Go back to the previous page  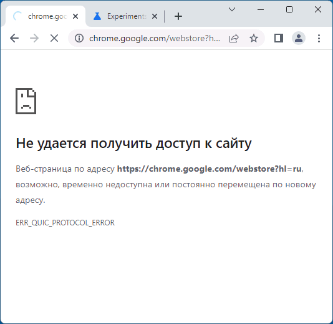14,39
